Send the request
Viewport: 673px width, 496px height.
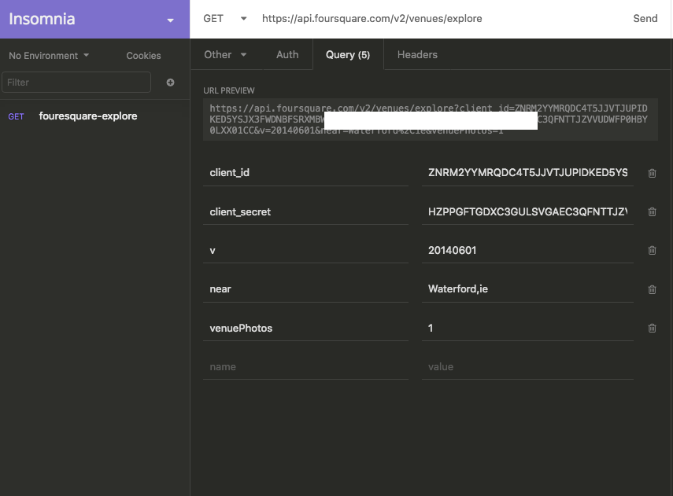pos(645,19)
